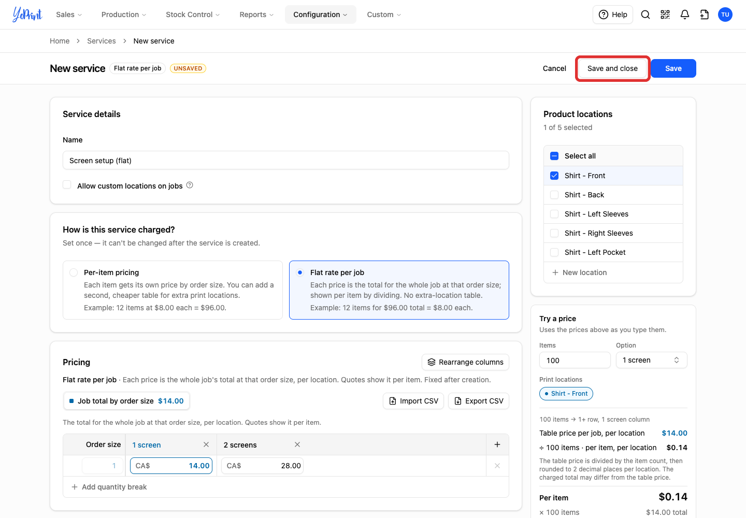Check Shirt - Left Sleeves location
Screen dimensions: 746x518
tap(554, 214)
